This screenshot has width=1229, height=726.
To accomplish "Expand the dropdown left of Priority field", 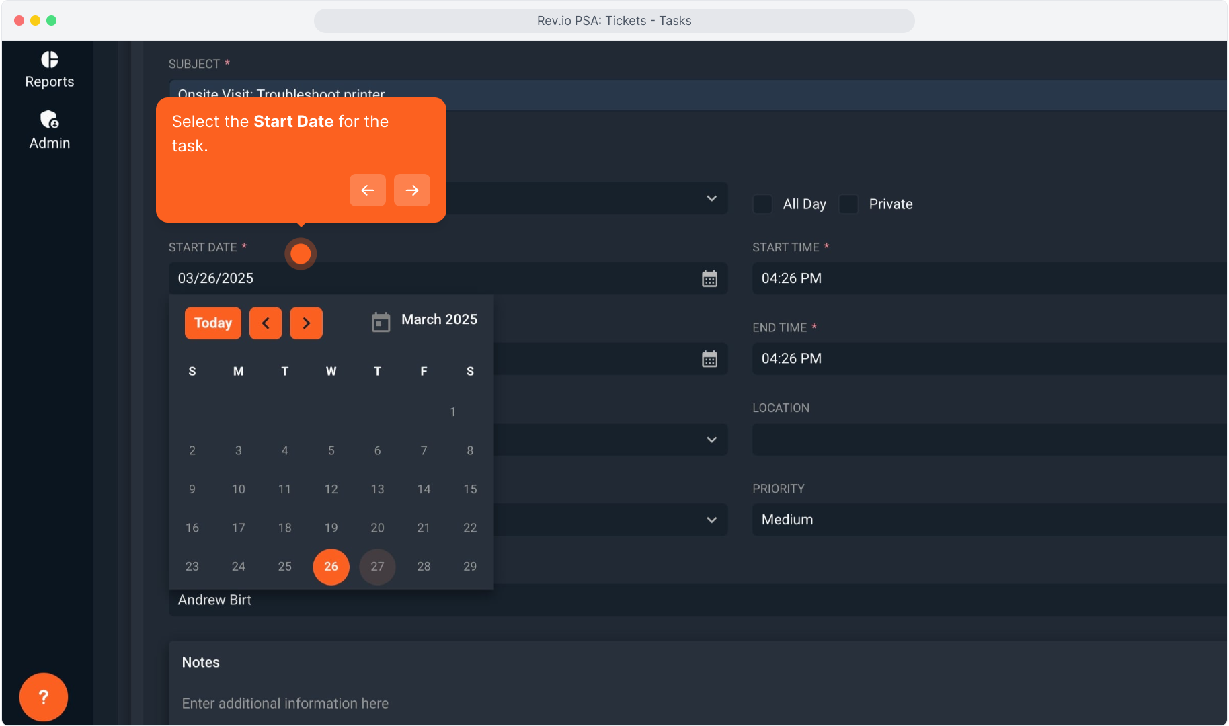I will click(x=711, y=520).
